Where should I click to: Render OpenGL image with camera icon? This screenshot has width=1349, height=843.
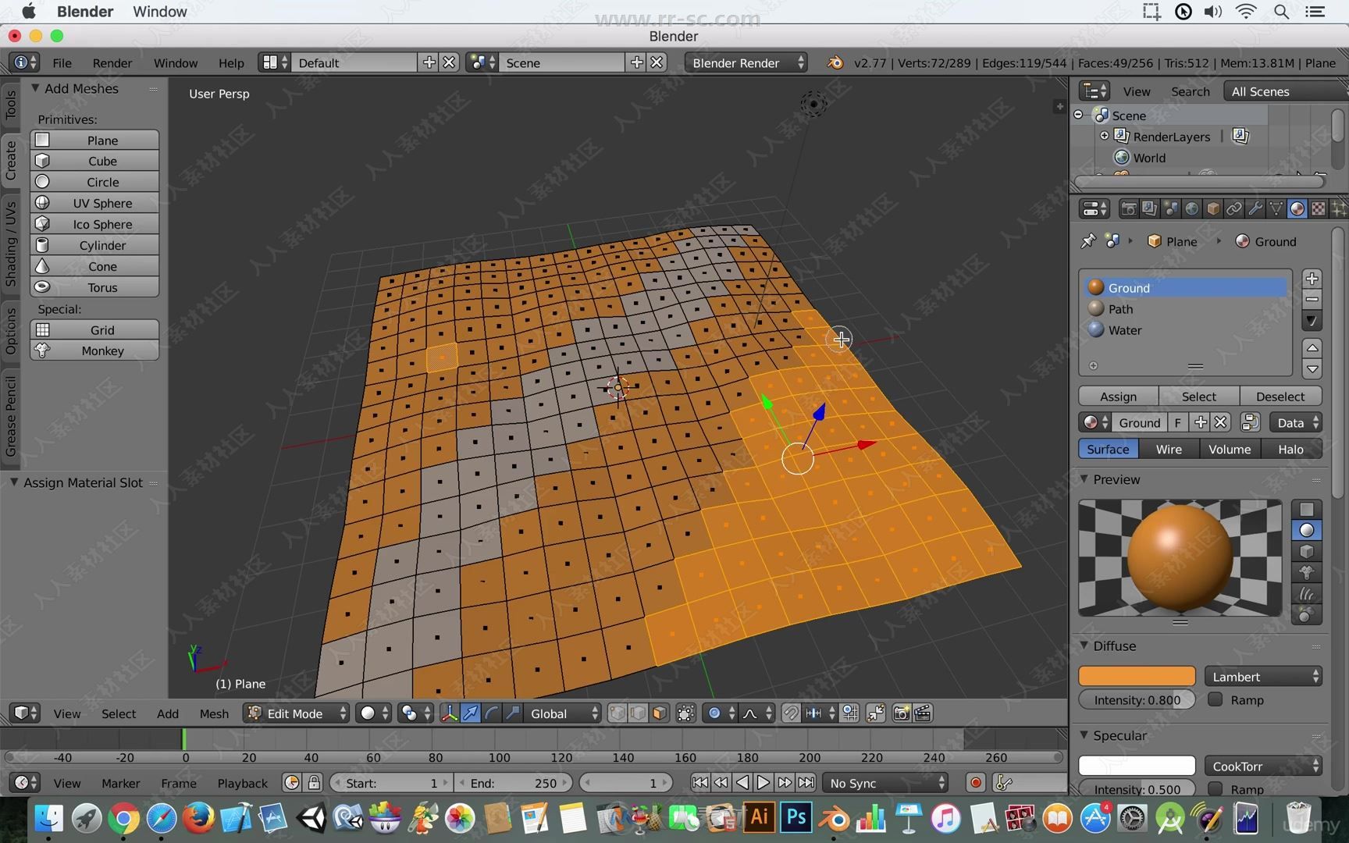coord(901,713)
